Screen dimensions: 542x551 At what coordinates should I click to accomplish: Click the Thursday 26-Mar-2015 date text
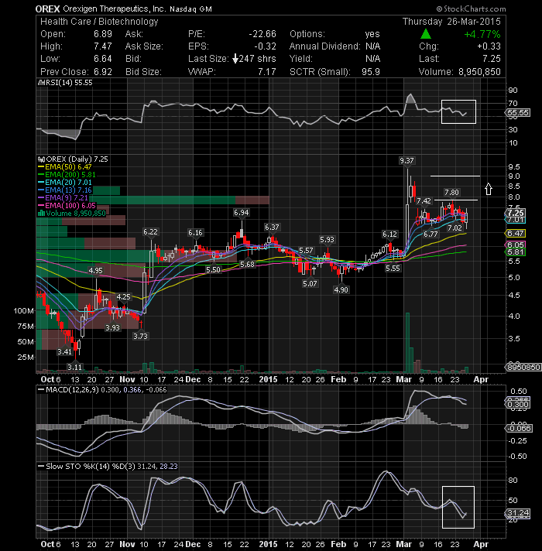click(x=451, y=22)
